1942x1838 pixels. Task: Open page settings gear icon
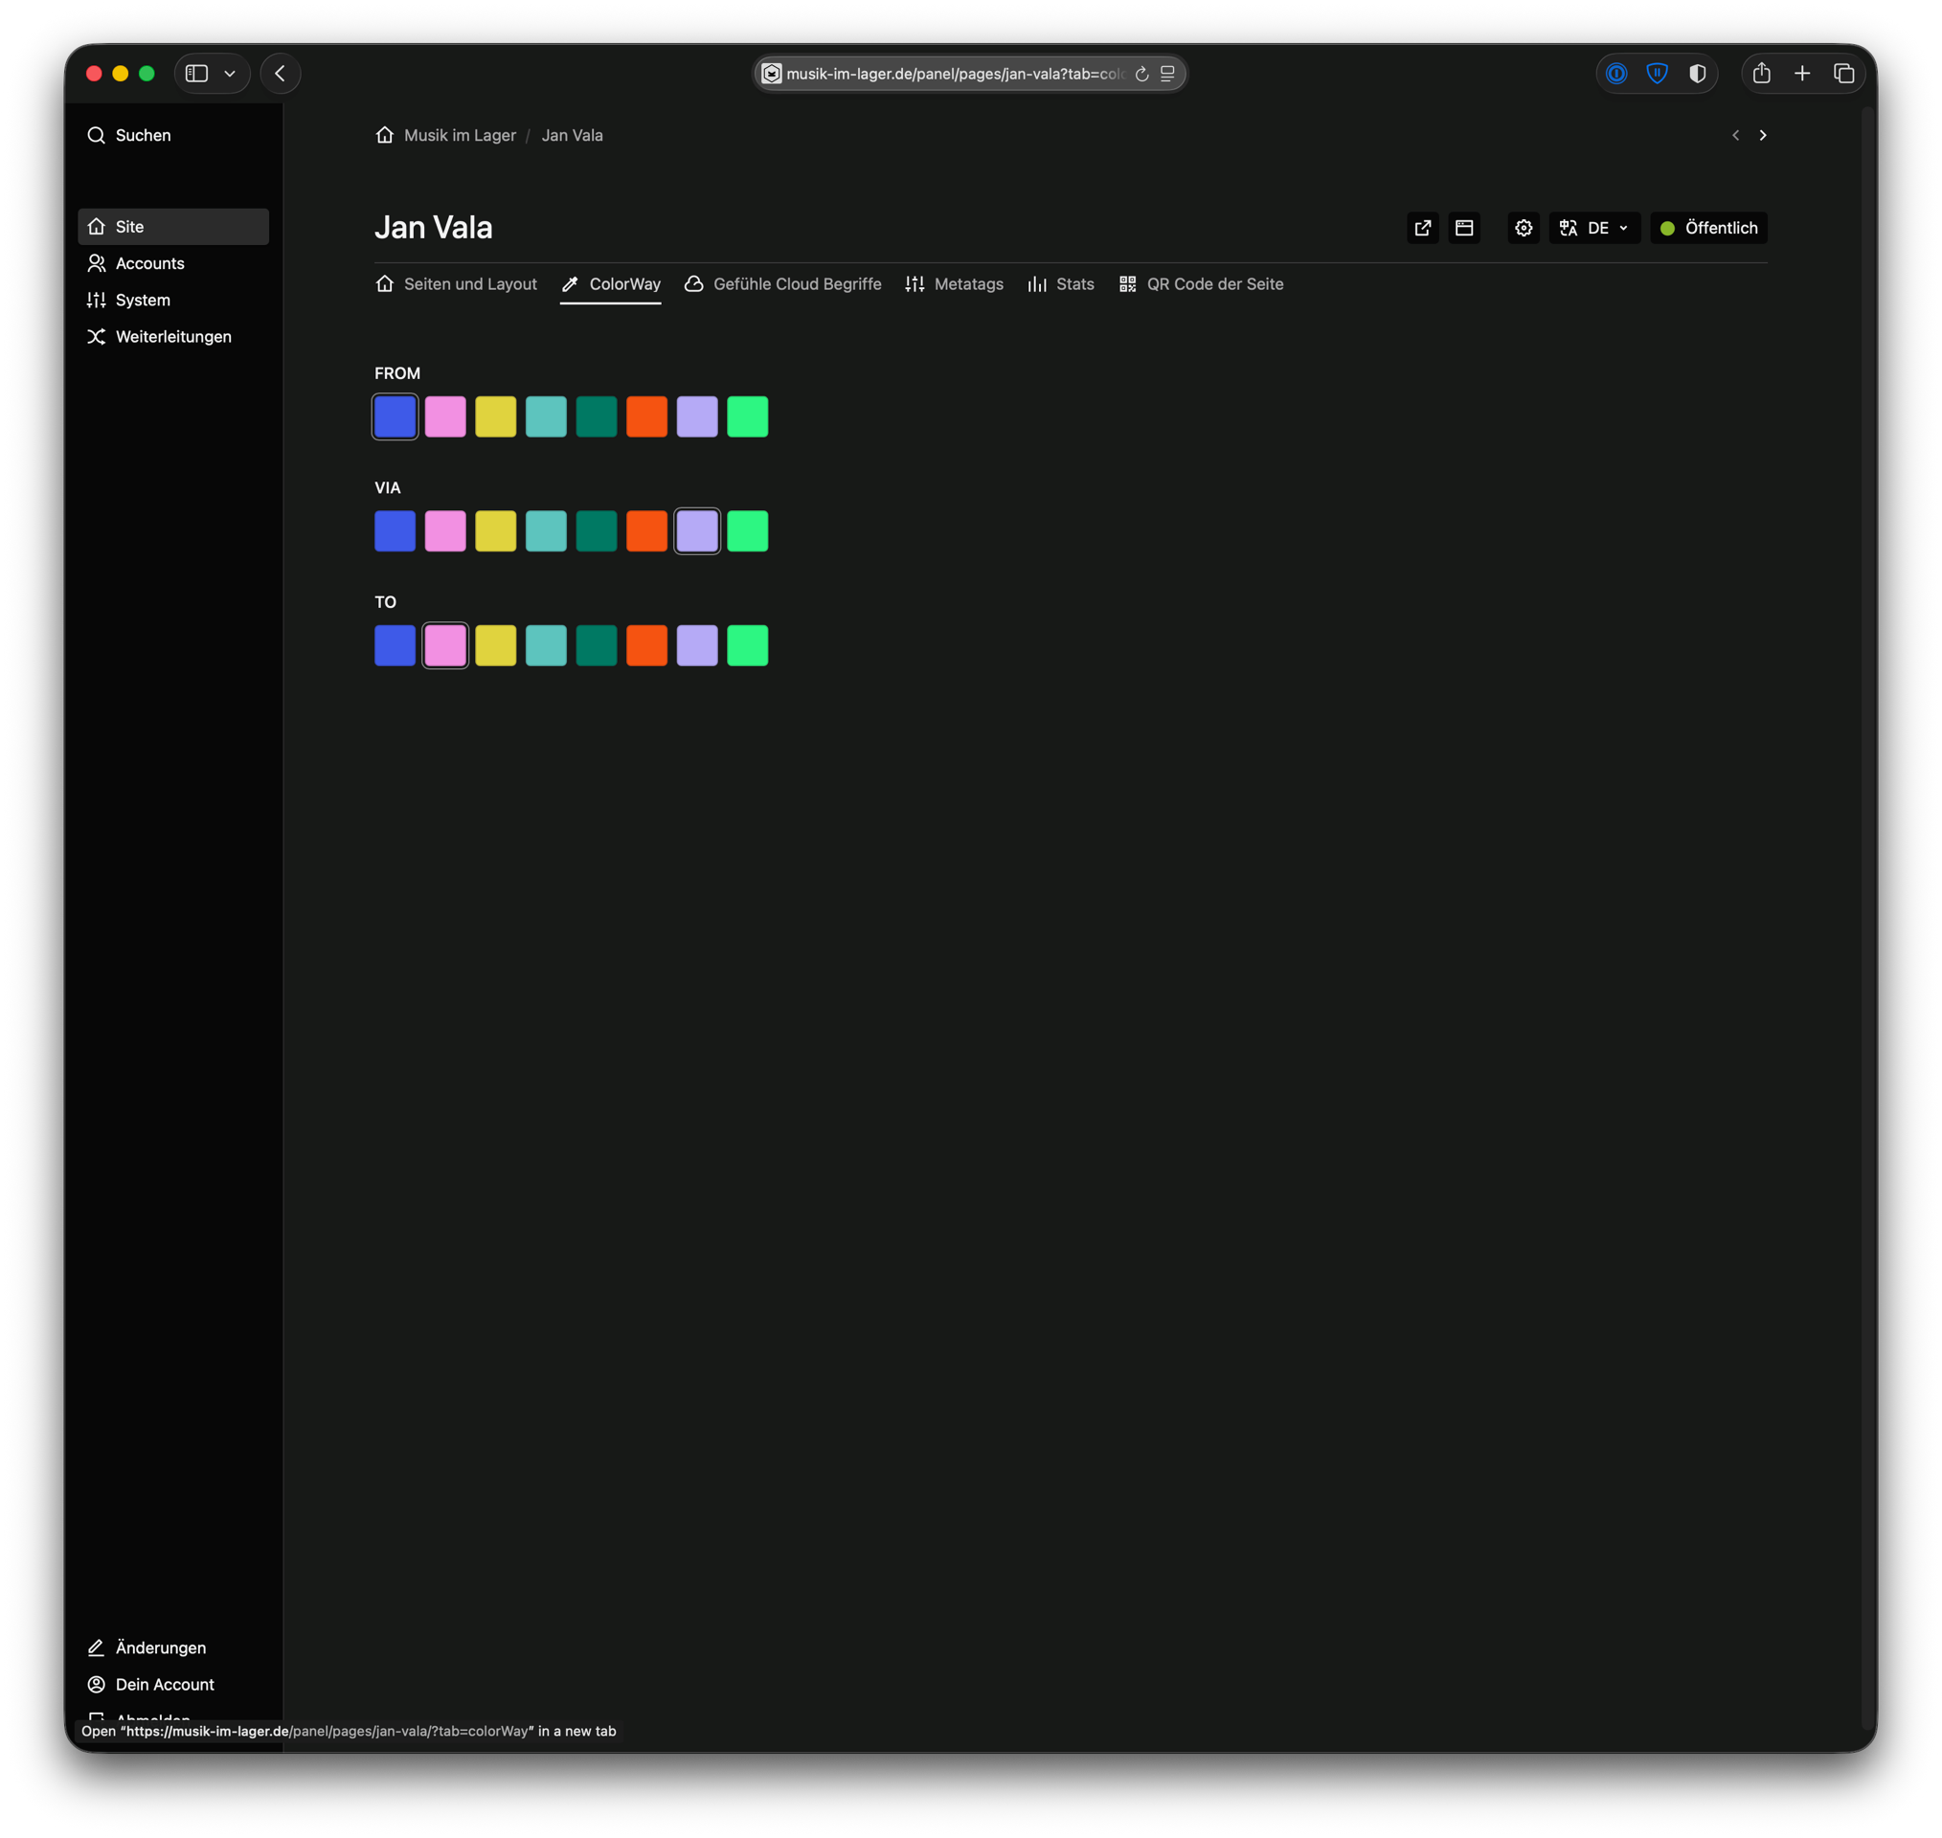tap(1523, 227)
